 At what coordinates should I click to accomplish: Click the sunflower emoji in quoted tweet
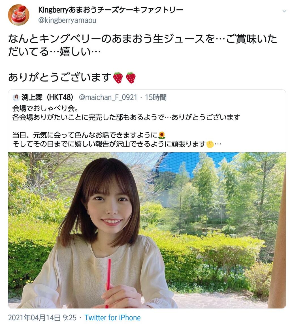point(162,135)
